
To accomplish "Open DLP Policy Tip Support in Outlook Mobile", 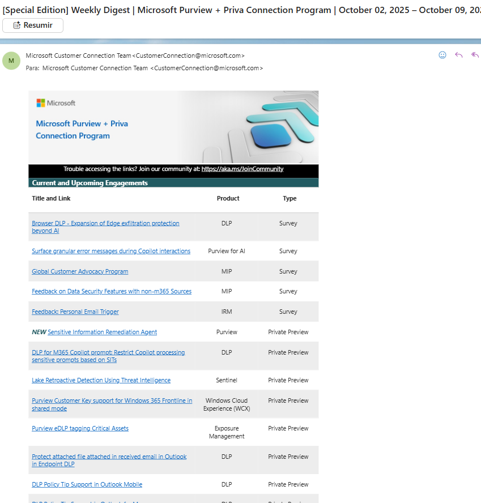I will click(x=87, y=484).
